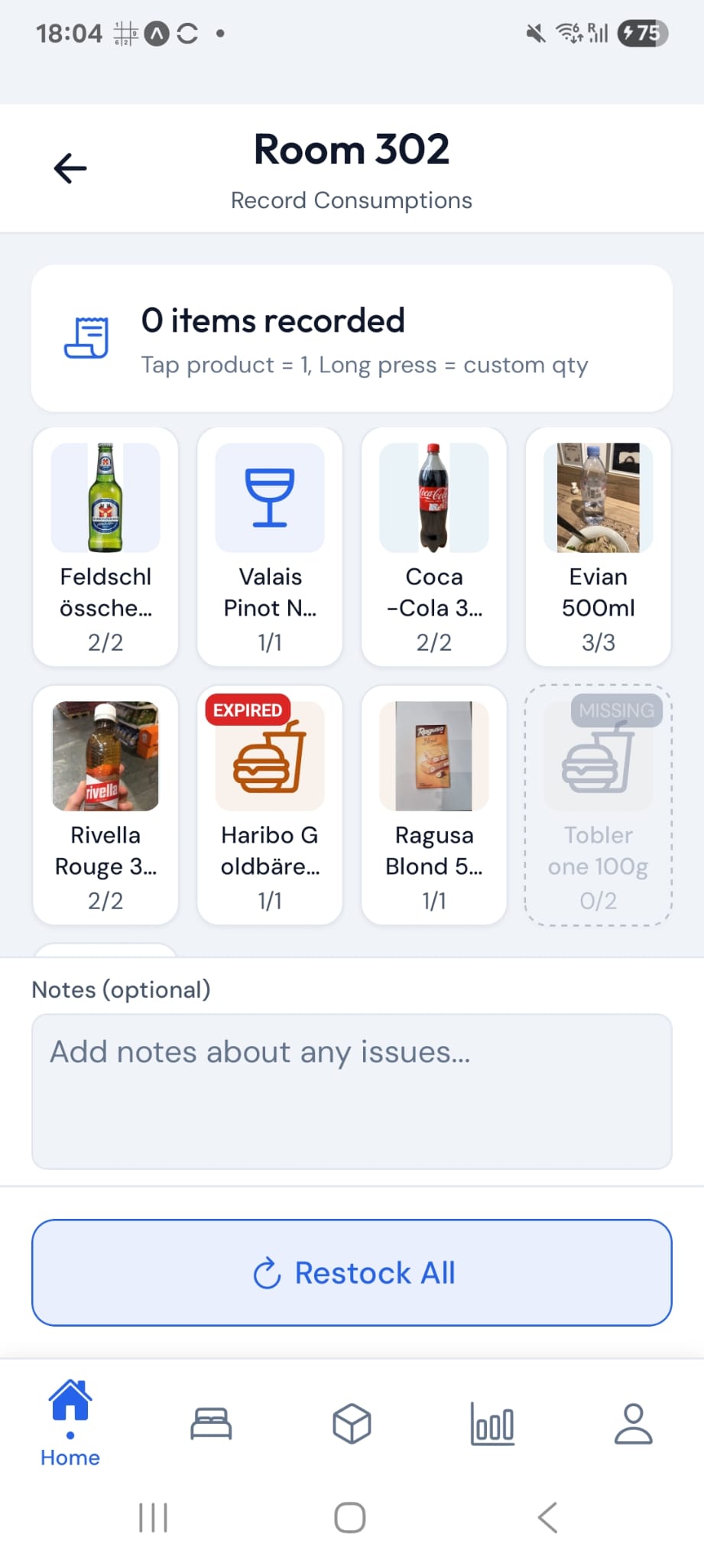
Task: Tap the Ragusa Blond chocolate card
Action: coord(434,804)
